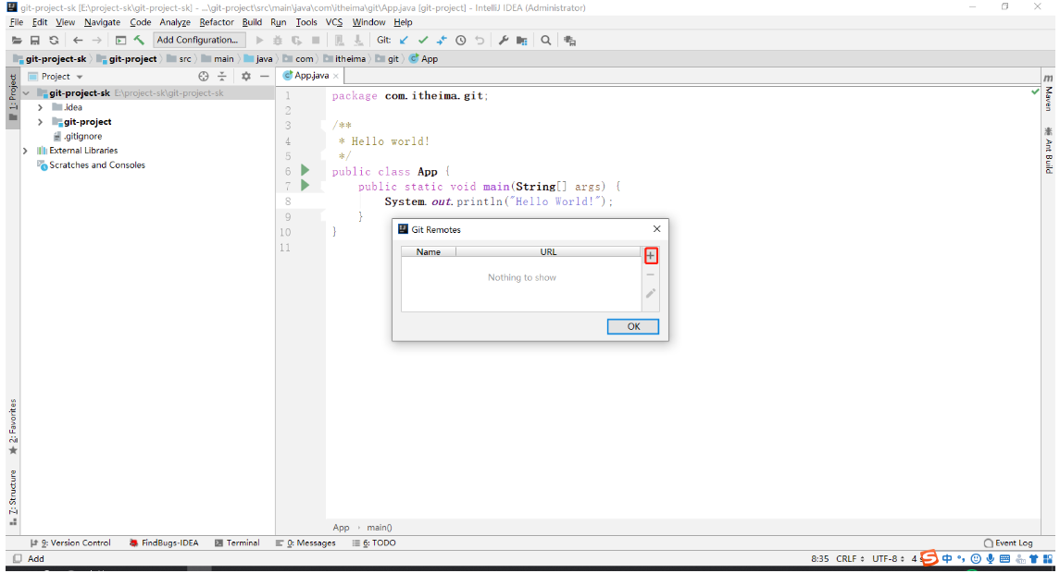Open the Analyze menu
The height and width of the screenshot is (573, 1060).
click(x=174, y=22)
